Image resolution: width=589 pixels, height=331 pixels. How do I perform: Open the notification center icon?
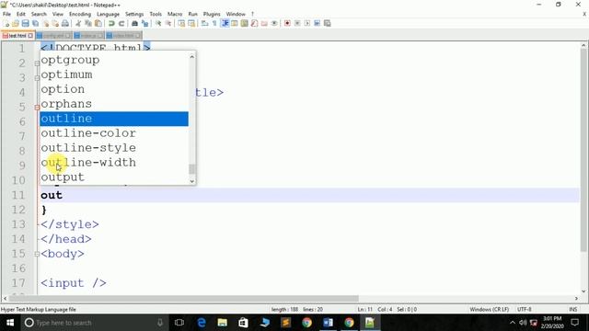(574, 323)
